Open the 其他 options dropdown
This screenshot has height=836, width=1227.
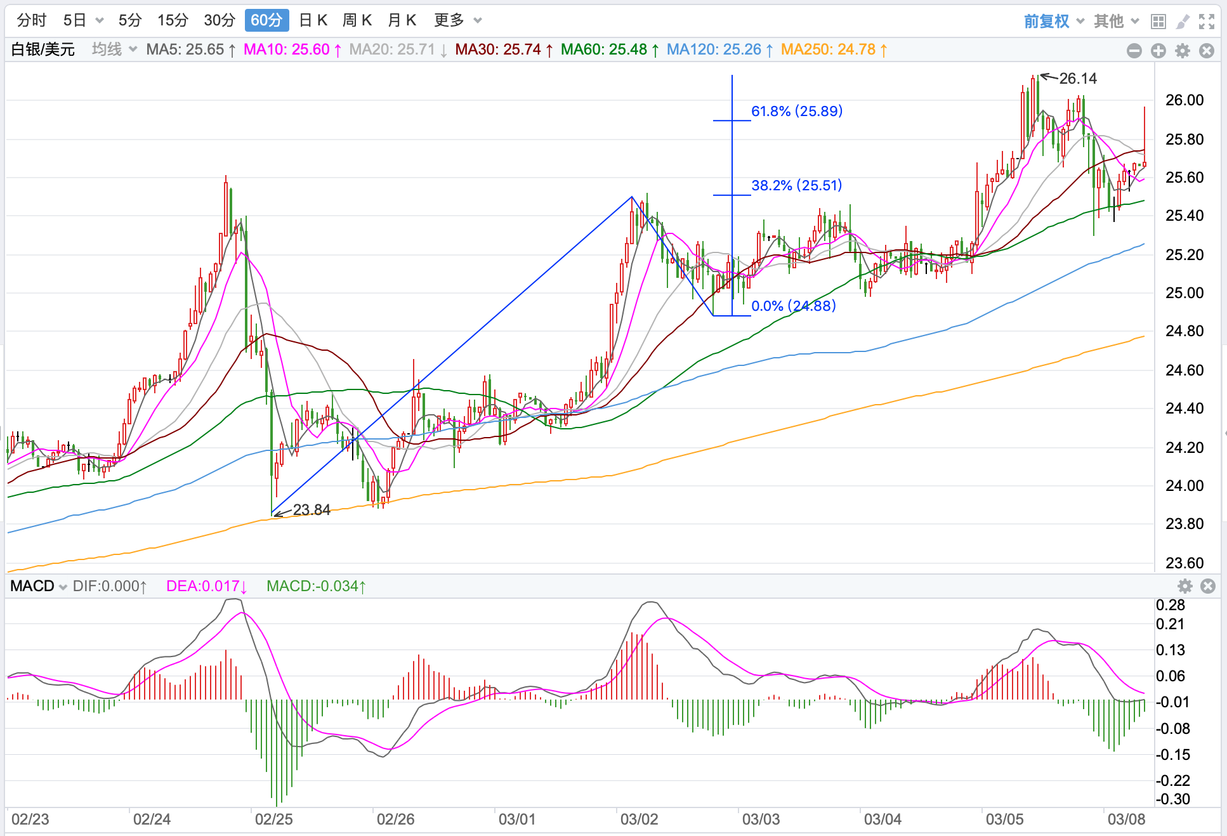(x=1117, y=22)
